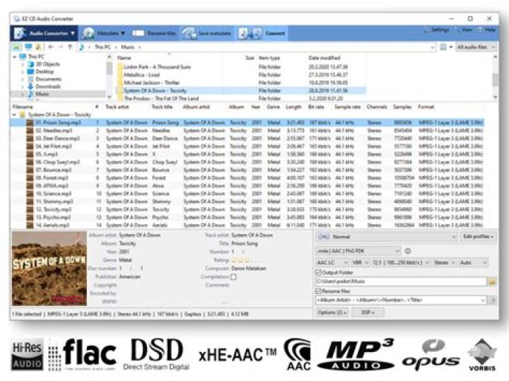Image resolution: width=509 pixels, height=381 pixels.
Task: Collapse the This PC tree node
Action: pos(14,57)
